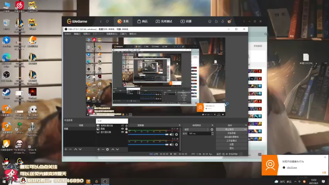Toggle the lock on the 图像 source

click(x=126, y=129)
